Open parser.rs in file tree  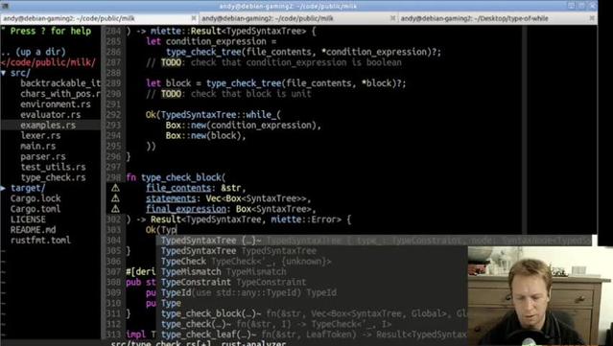click(x=43, y=156)
